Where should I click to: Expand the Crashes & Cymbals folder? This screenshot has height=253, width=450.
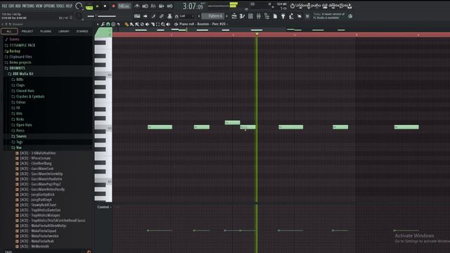30,96
